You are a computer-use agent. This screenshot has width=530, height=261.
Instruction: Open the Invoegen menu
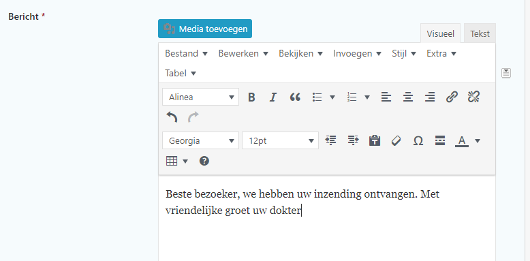tap(357, 53)
